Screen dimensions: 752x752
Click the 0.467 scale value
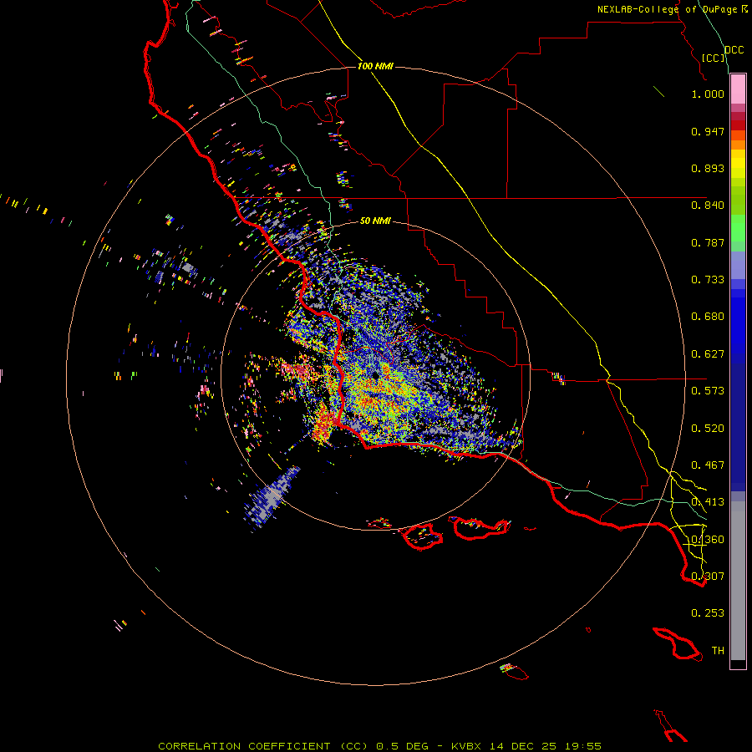coord(708,465)
